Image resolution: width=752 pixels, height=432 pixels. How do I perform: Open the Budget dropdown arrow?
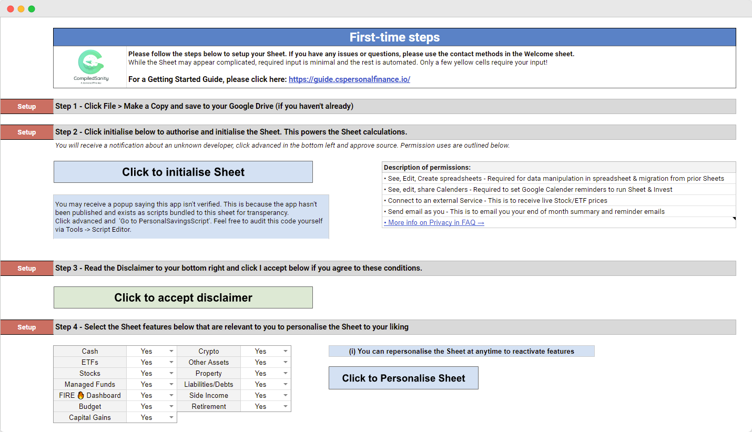[171, 406]
